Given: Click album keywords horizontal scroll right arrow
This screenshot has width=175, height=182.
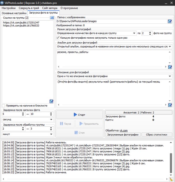Looking at the screenshot, I should coord(165,67).
